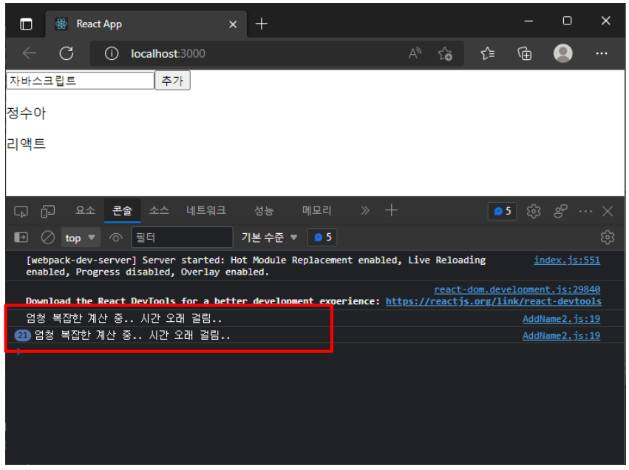Open the Favorites list
The height and width of the screenshot is (470, 629).
(x=487, y=53)
